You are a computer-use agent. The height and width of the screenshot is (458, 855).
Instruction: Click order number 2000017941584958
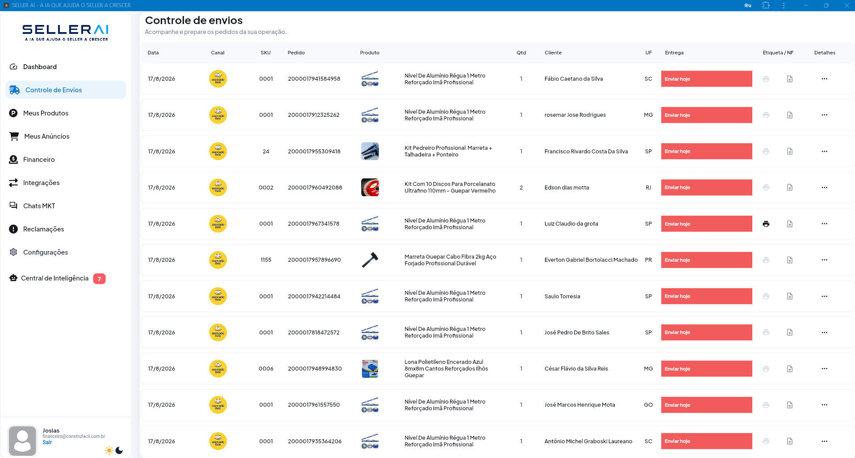pos(314,79)
